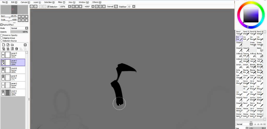Open the 150% zoom dropdown in the toolbar

coord(70,6)
